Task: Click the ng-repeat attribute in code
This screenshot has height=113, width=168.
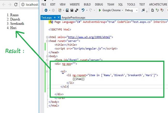Action: tap(79, 75)
